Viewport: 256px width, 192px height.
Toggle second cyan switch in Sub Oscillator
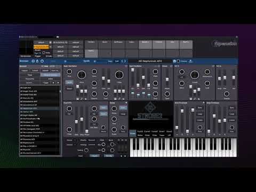[138, 95]
